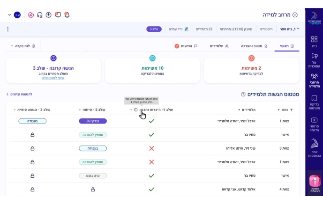Image resolution: width=323 pixels, height=204 pixels.
Task: Click ממתין להערכה badge in סתיו בר row
Action: pos(93,135)
